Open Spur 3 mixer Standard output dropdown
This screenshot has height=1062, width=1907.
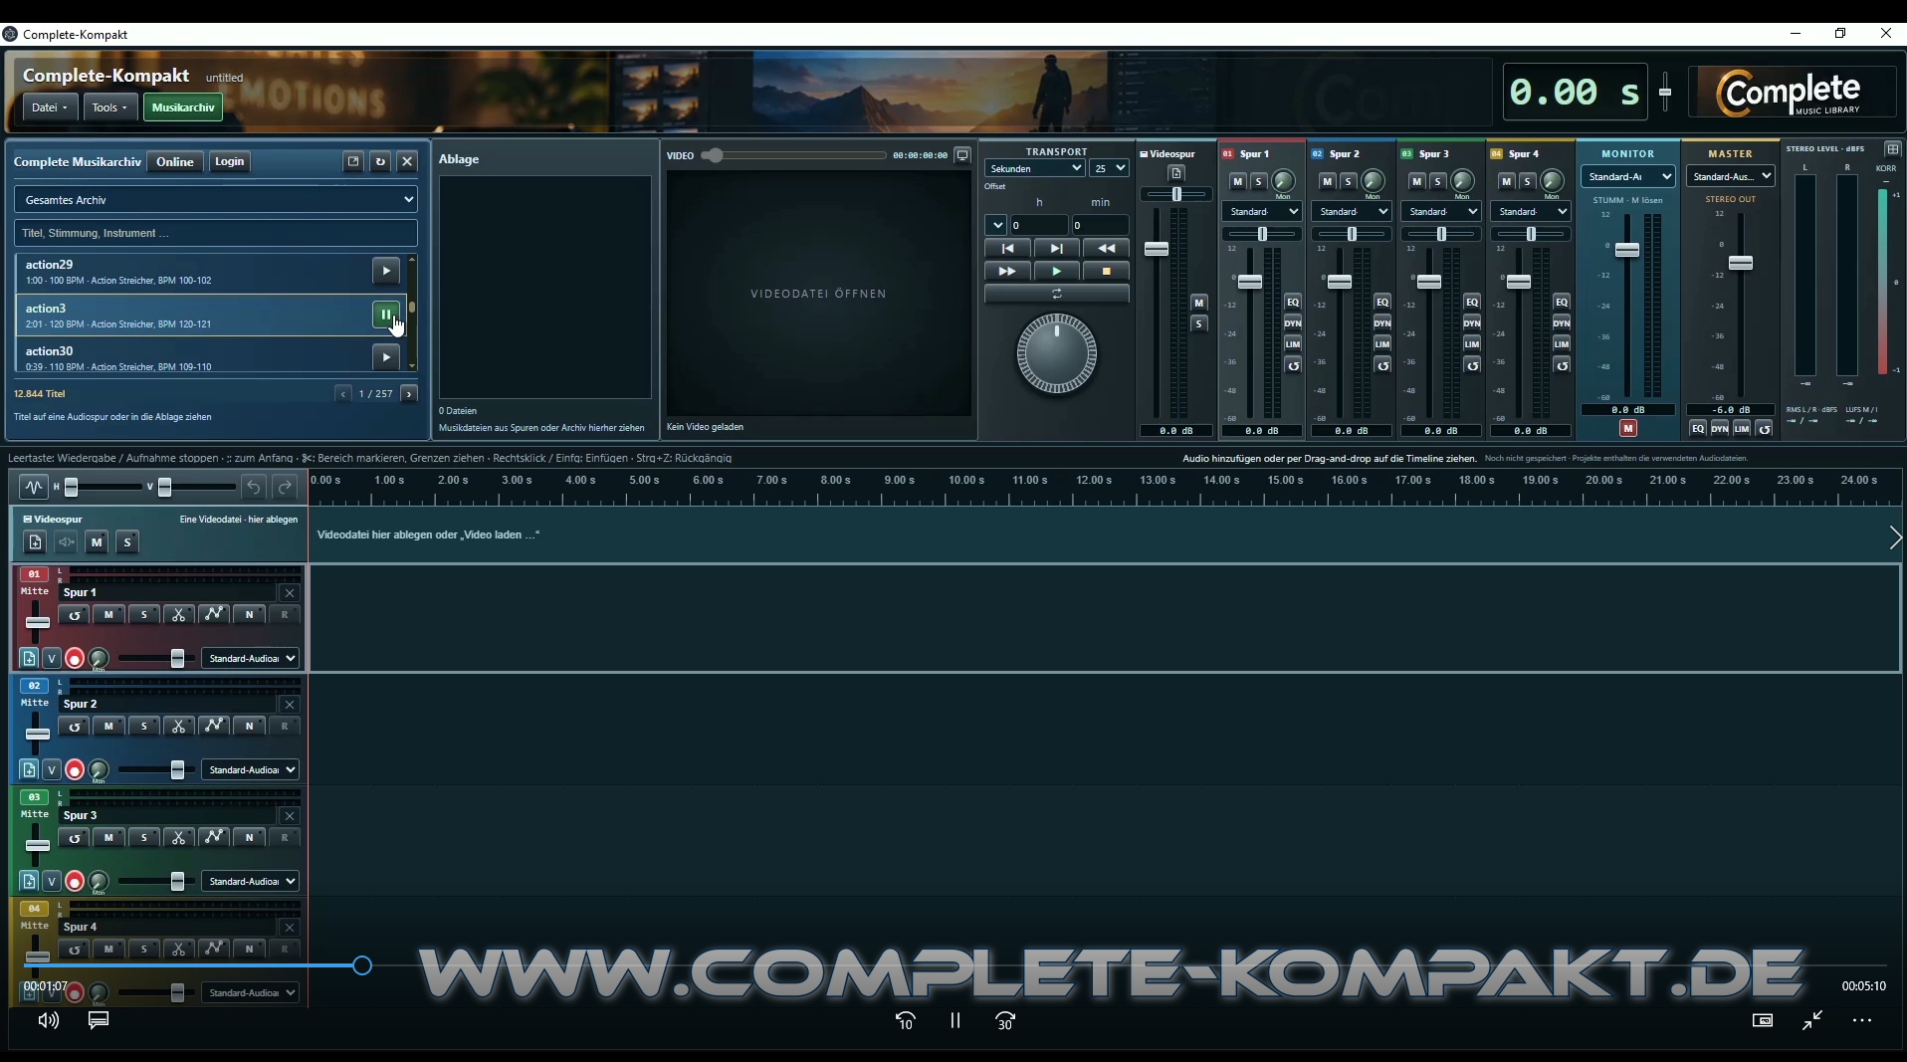(x=1439, y=212)
